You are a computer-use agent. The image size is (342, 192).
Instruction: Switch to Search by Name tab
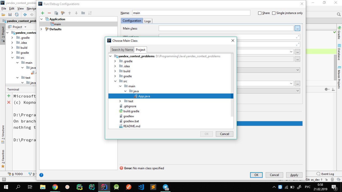tap(122, 50)
